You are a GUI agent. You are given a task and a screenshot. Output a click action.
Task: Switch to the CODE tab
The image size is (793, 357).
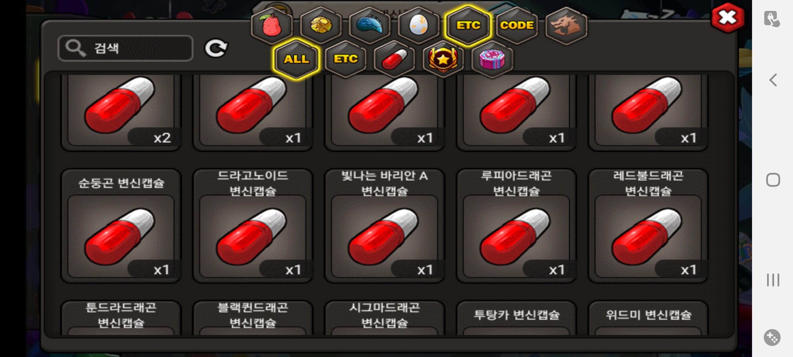[517, 25]
